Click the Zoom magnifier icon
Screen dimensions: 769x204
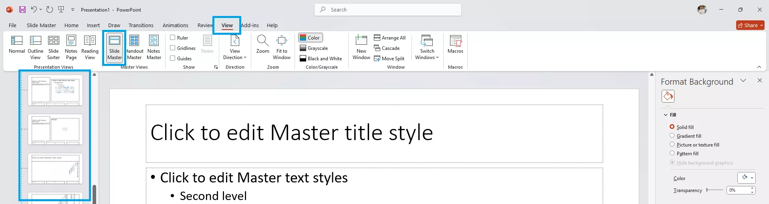(x=262, y=41)
